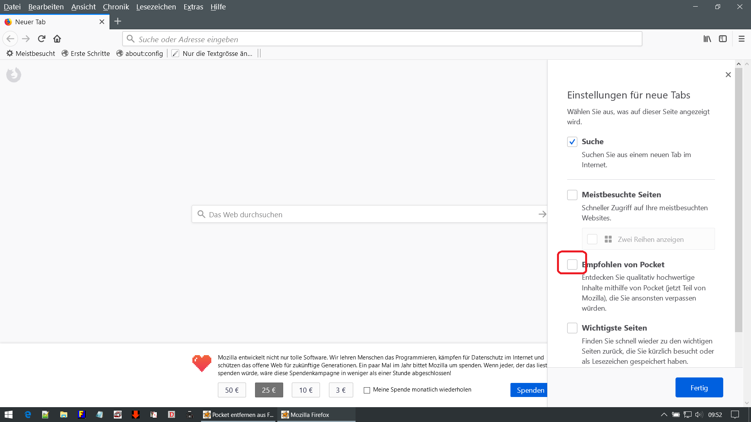Toggle the sidebar view icon

coord(723,39)
